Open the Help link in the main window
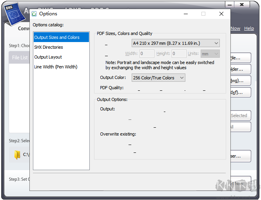This screenshot has height=200, width=261. [249, 28]
